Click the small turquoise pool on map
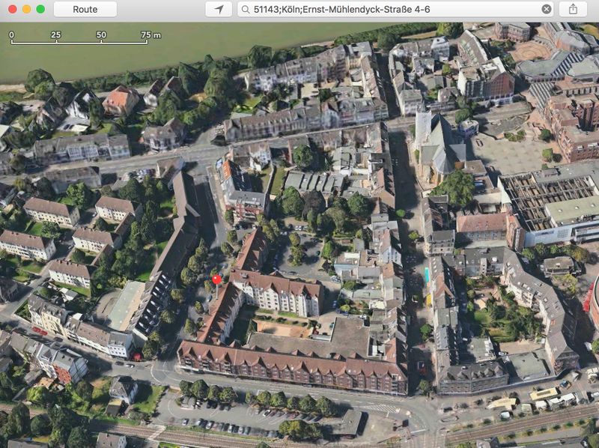This screenshot has height=448, width=599. (427, 274)
